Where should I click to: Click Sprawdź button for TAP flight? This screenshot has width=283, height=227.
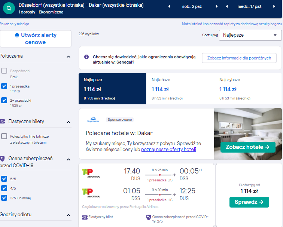tap(249, 202)
